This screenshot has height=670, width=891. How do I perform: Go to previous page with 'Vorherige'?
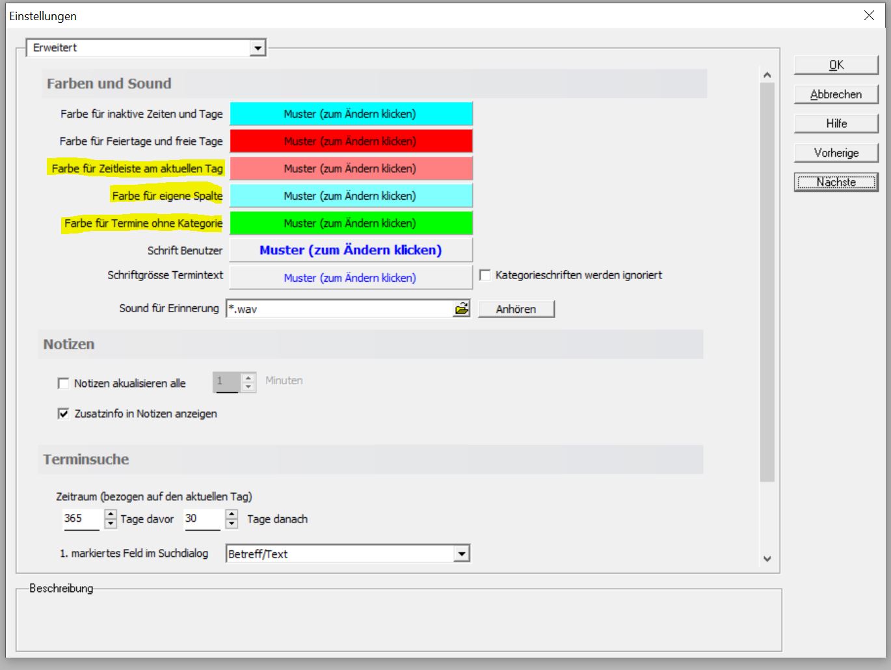[836, 153]
